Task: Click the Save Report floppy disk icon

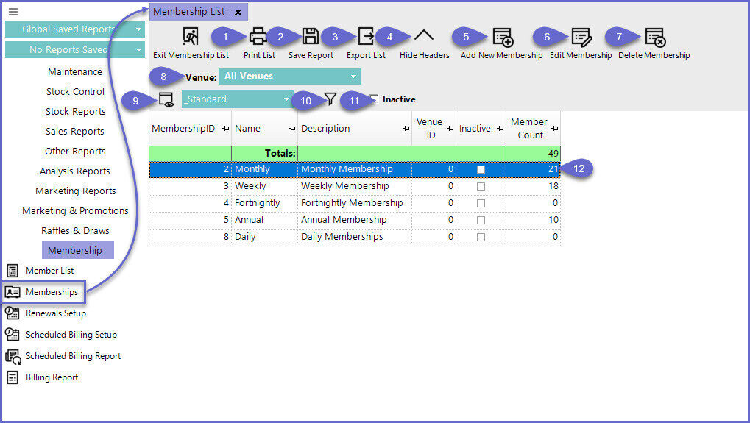Action: coord(311,37)
